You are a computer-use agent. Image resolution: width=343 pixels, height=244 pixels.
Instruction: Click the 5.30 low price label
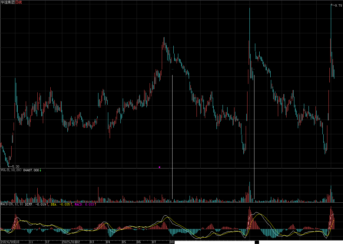[16, 166]
